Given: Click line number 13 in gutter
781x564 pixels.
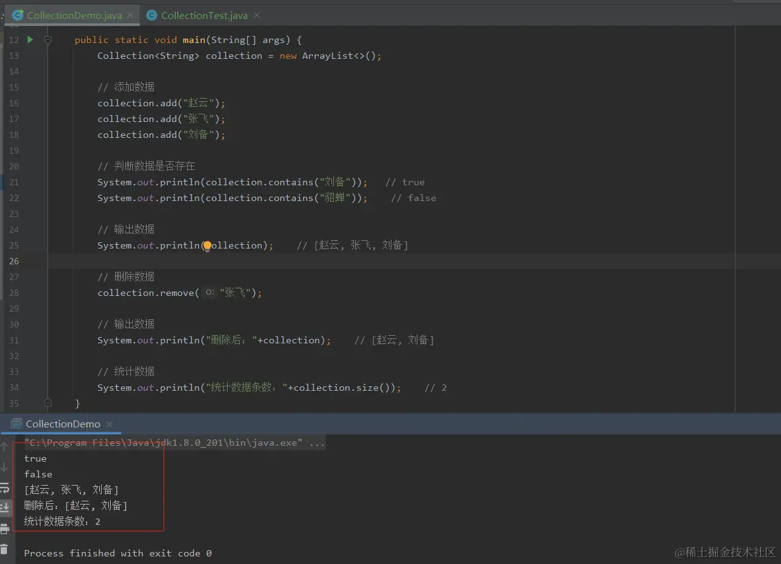Looking at the screenshot, I should pos(14,56).
